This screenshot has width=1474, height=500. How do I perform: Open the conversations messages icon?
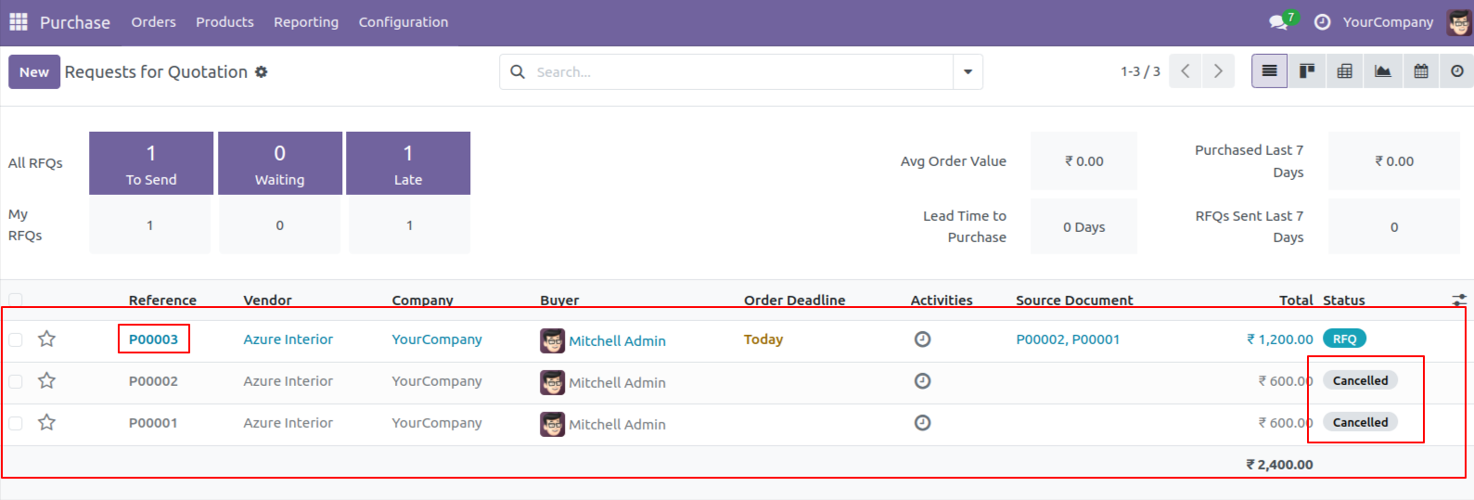(x=1279, y=21)
